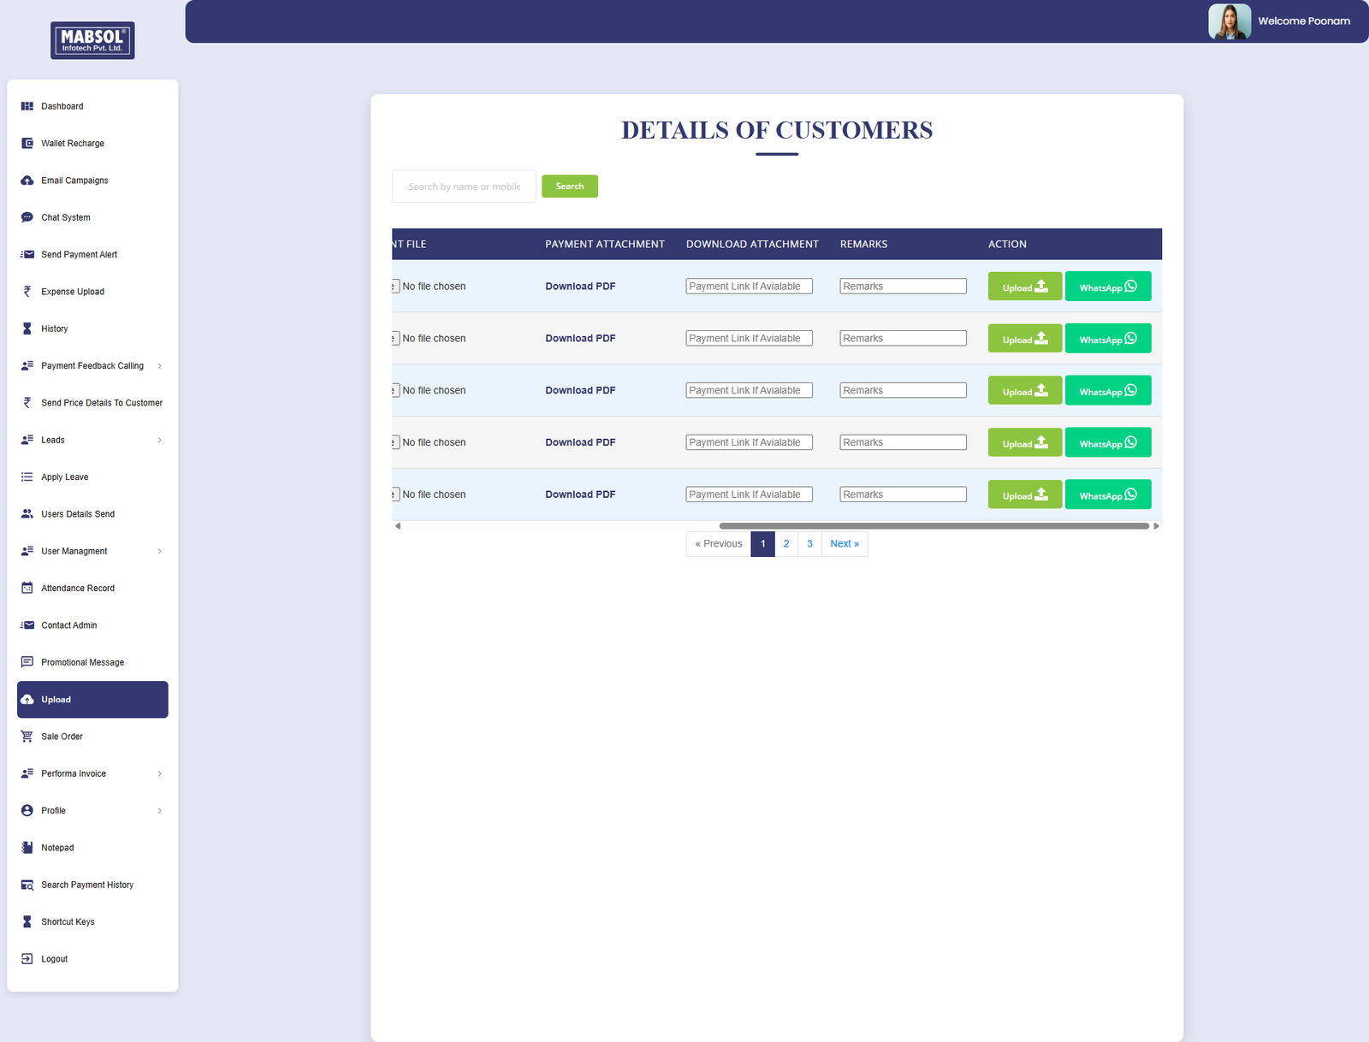The image size is (1369, 1042).
Task: Click WhatsApp button in third row
Action: point(1107,391)
